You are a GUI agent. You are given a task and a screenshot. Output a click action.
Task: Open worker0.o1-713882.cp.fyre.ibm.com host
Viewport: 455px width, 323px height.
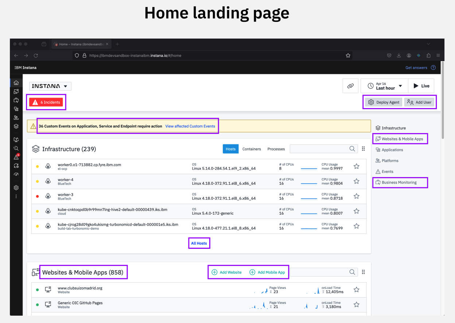[x=89, y=165]
